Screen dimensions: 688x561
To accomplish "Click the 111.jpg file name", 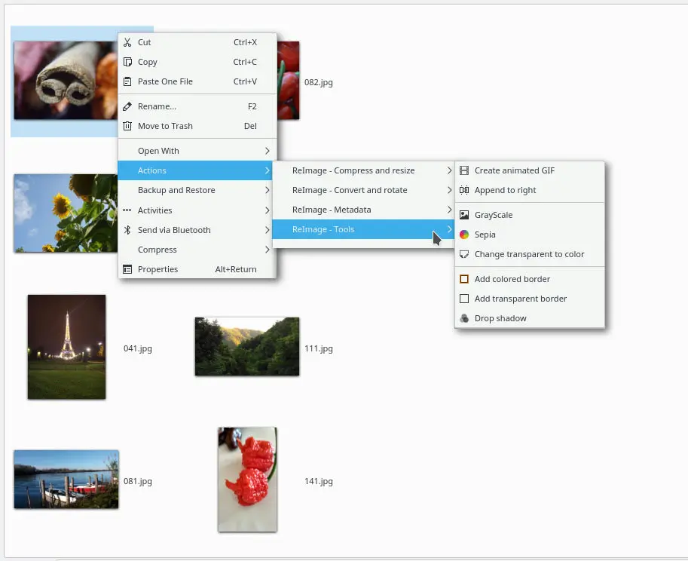I will coord(319,348).
